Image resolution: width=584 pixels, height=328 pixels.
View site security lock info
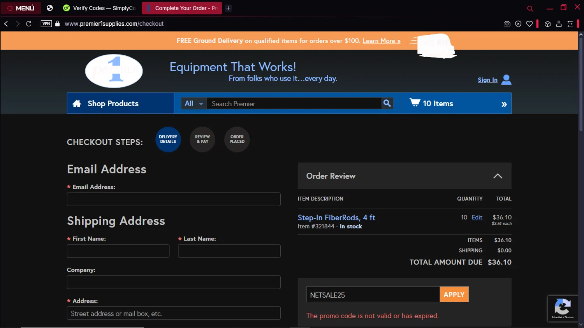tap(58, 24)
